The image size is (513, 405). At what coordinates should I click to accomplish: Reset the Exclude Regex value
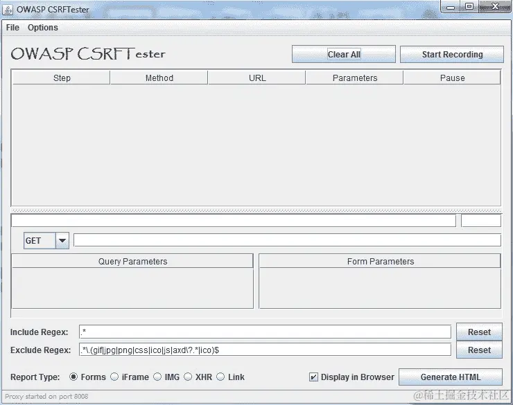pyautogui.click(x=479, y=350)
